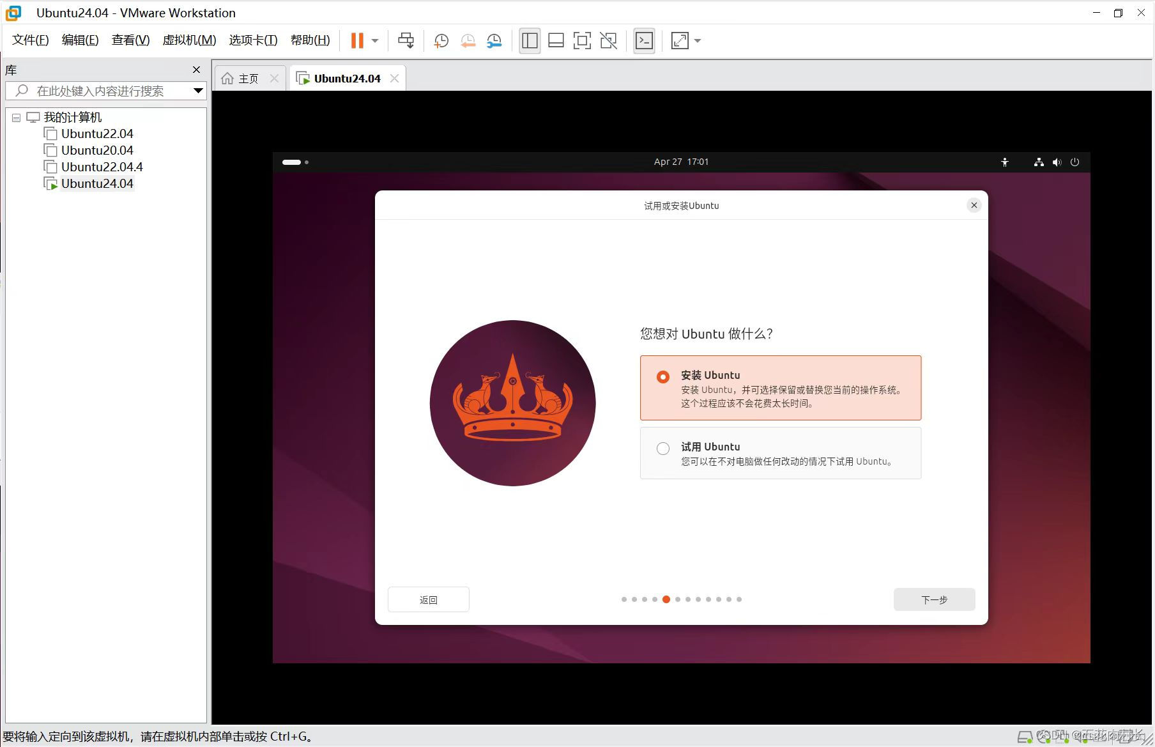This screenshot has height=747, width=1155.
Task: Select Ubuntu24.04 in the library tree
Action: click(x=97, y=183)
